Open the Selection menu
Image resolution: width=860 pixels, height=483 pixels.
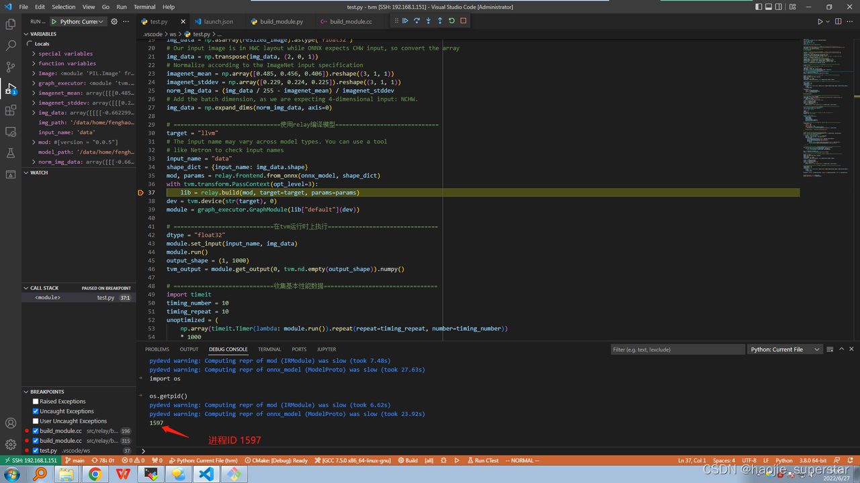pyautogui.click(x=64, y=7)
